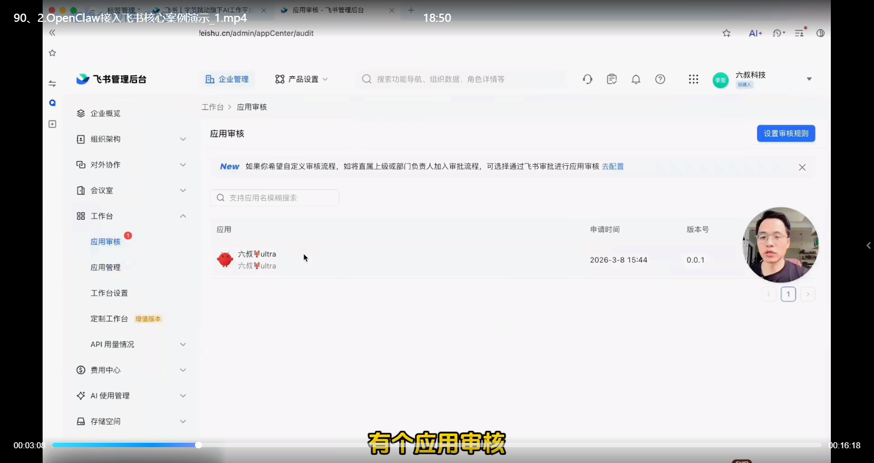Click the video progress handle

point(198,445)
